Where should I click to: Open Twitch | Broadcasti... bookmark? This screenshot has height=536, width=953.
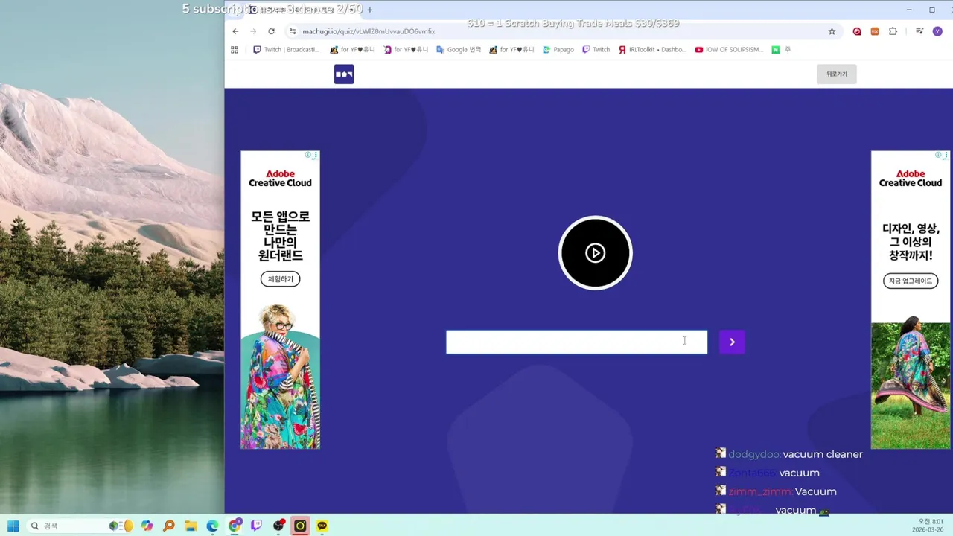pos(286,50)
